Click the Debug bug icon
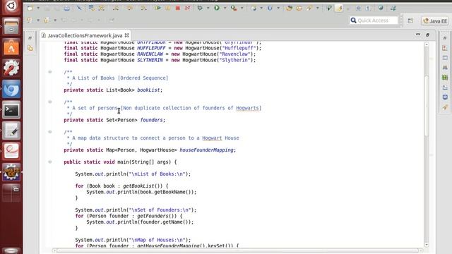Image resolution: width=452 pixels, height=254 pixels. point(200,8)
